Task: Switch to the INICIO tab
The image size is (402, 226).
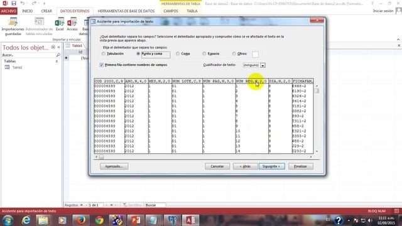Action: 28,11
